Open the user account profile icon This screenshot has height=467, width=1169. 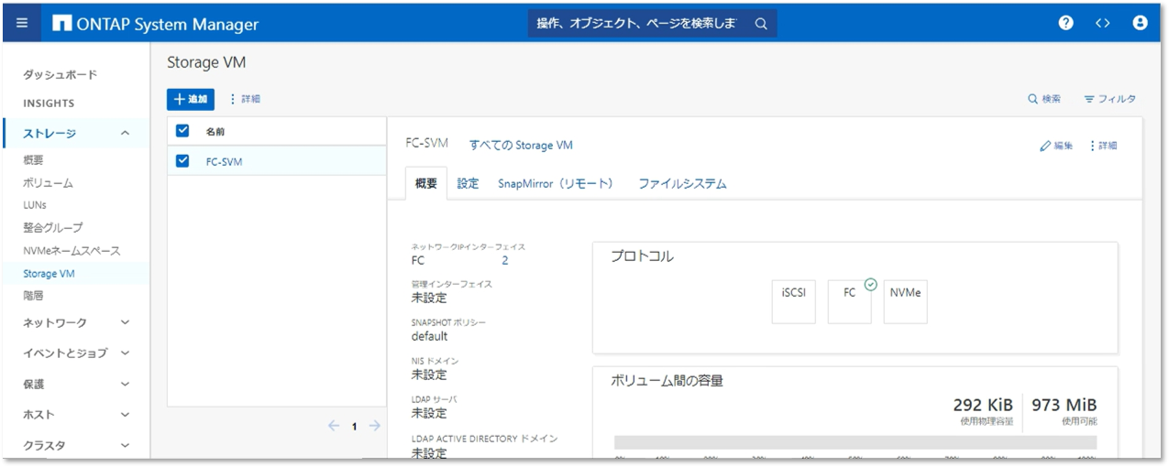pos(1140,24)
